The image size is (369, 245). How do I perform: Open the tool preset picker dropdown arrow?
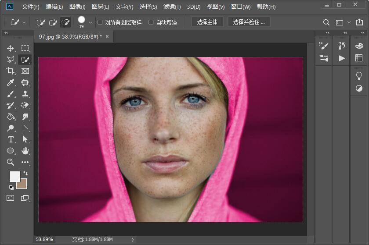[x=24, y=22]
